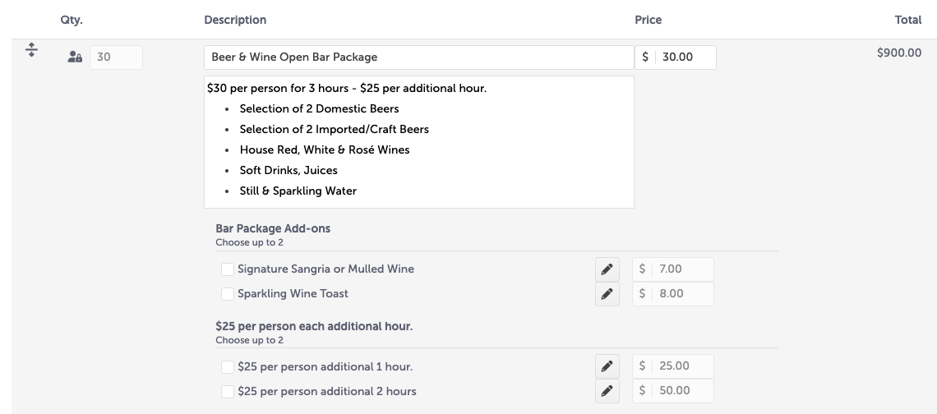
Task: Click '$25 per person additional 1 hour.' label
Action: (325, 367)
